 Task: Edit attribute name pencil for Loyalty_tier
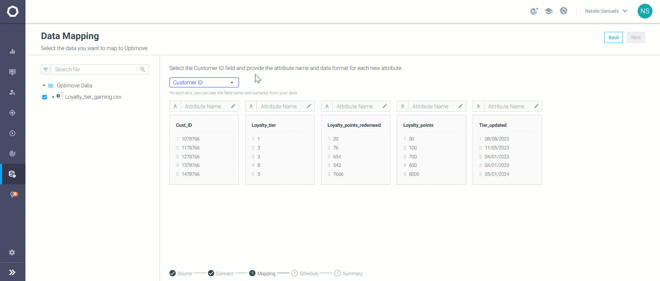[x=309, y=106]
